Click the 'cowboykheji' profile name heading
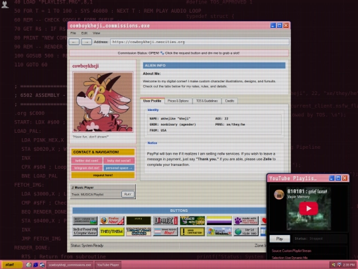 (x=86, y=66)
